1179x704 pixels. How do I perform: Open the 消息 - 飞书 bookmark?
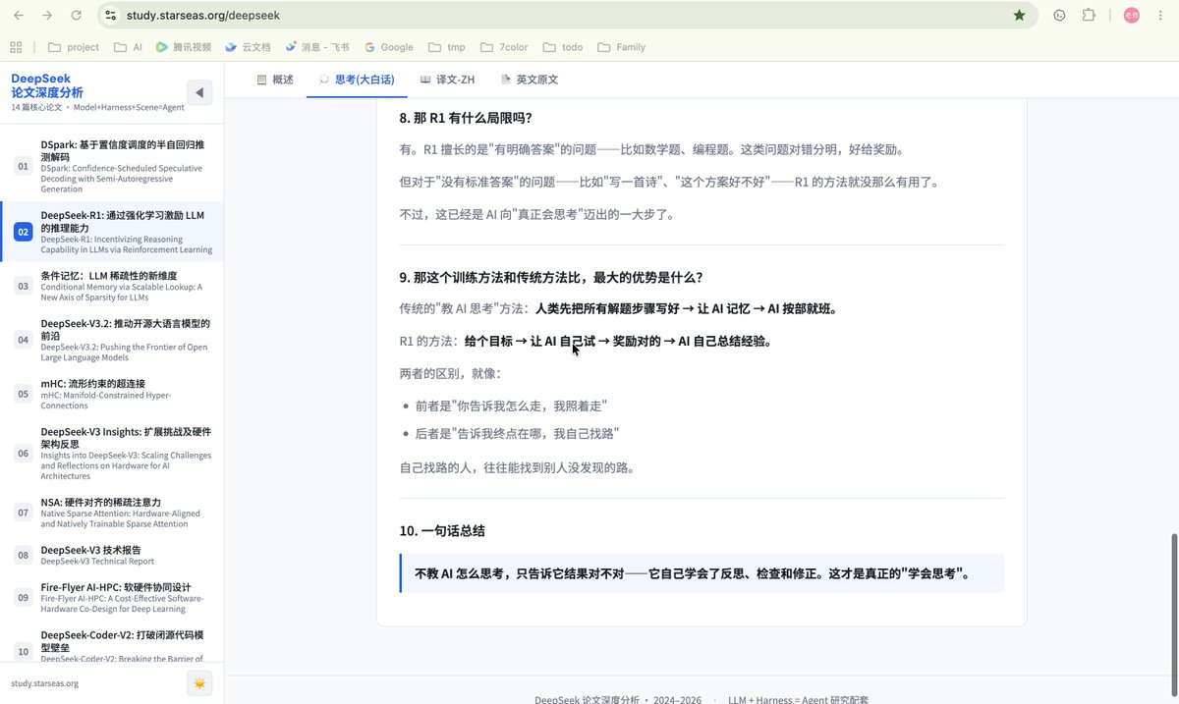point(317,47)
